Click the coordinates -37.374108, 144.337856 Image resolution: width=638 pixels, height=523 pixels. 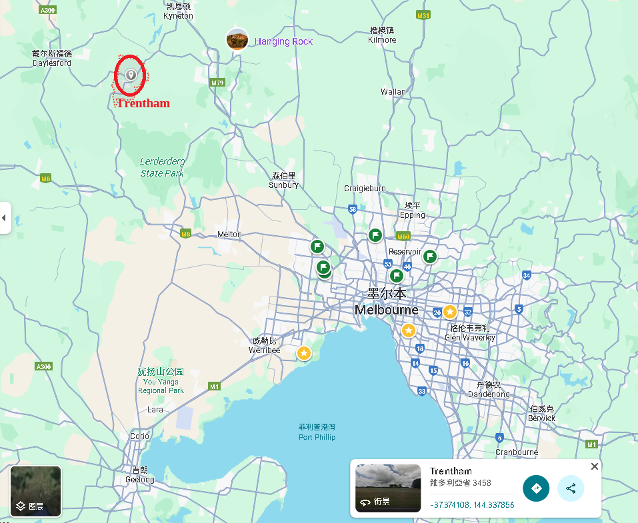[x=472, y=505]
